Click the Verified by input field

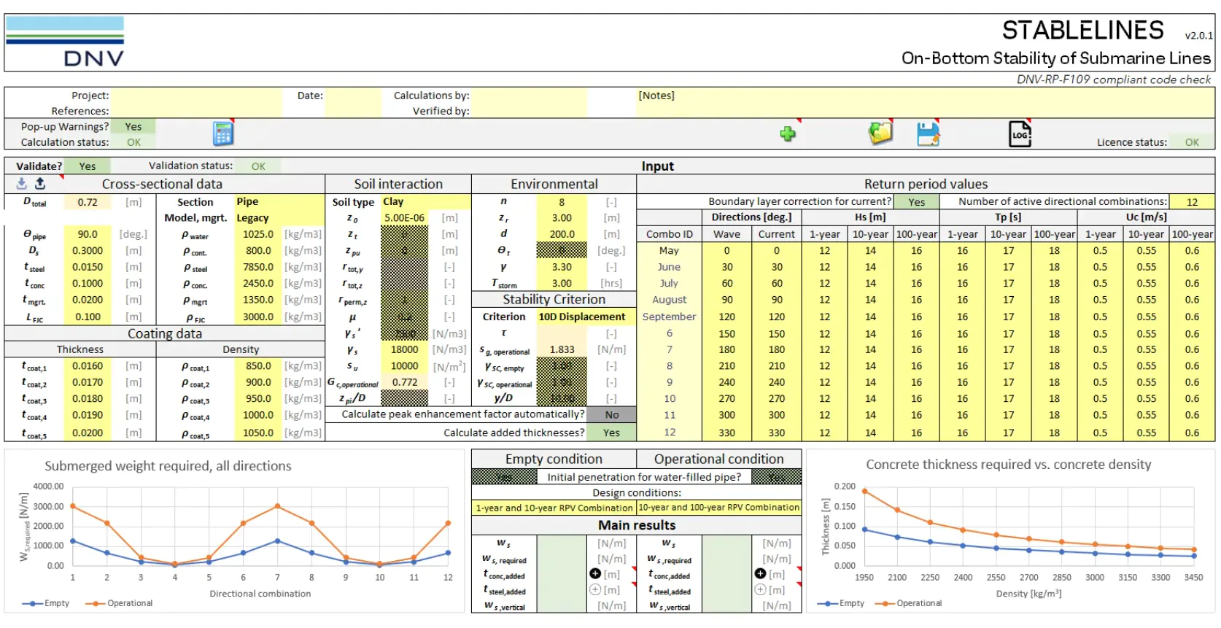pyautogui.click(x=529, y=111)
